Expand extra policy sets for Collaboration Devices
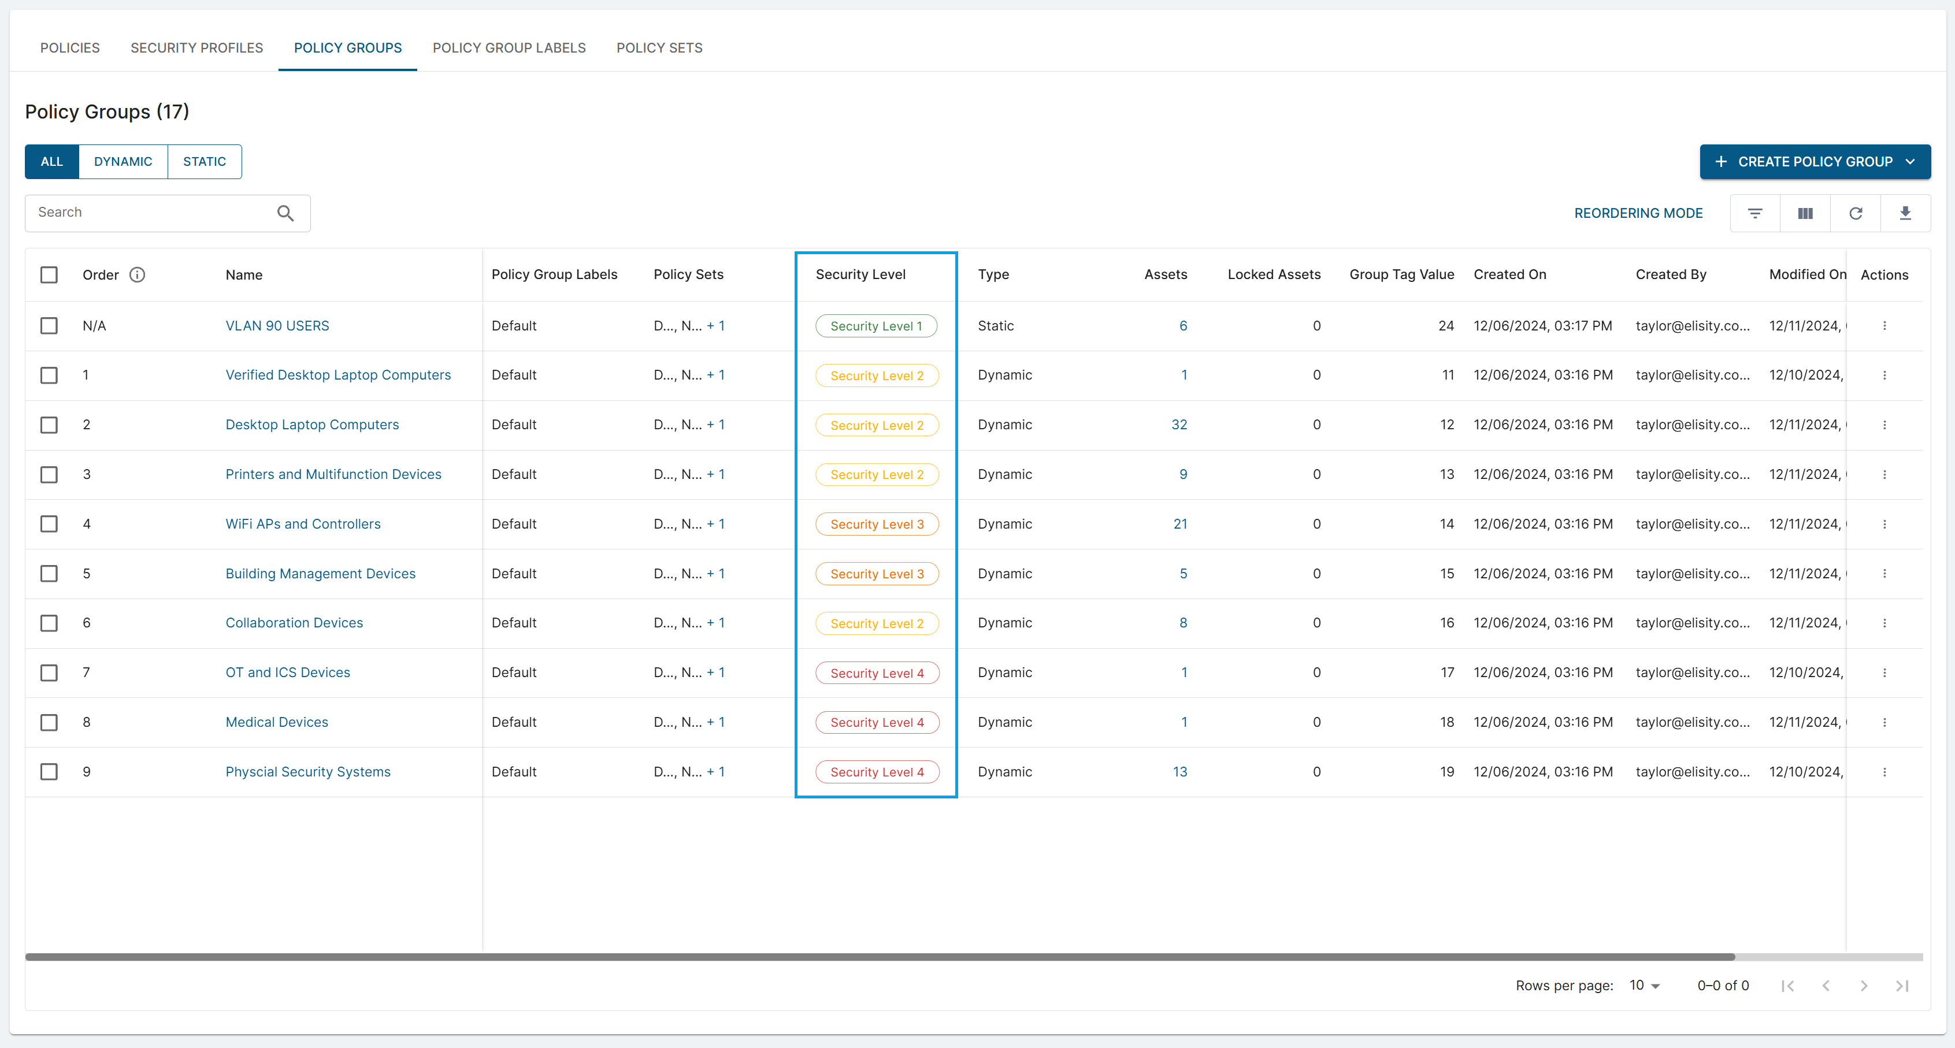1955x1048 pixels. (715, 623)
